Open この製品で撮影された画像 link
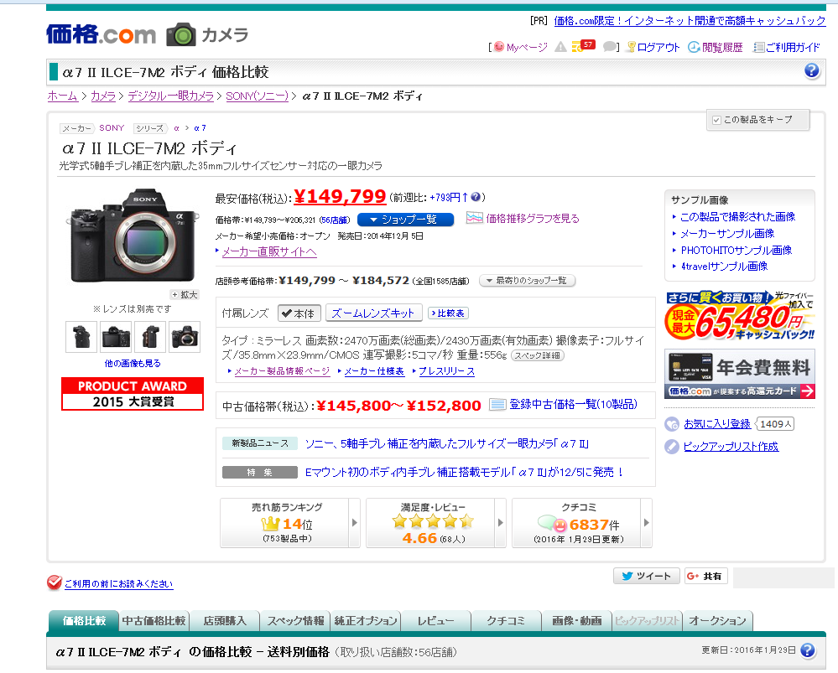Viewport: 838px width, 673px height. coord(737,217)
